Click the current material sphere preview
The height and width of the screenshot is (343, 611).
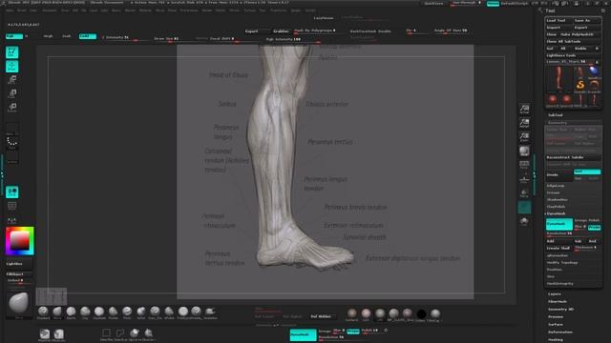tap(18, 303)
